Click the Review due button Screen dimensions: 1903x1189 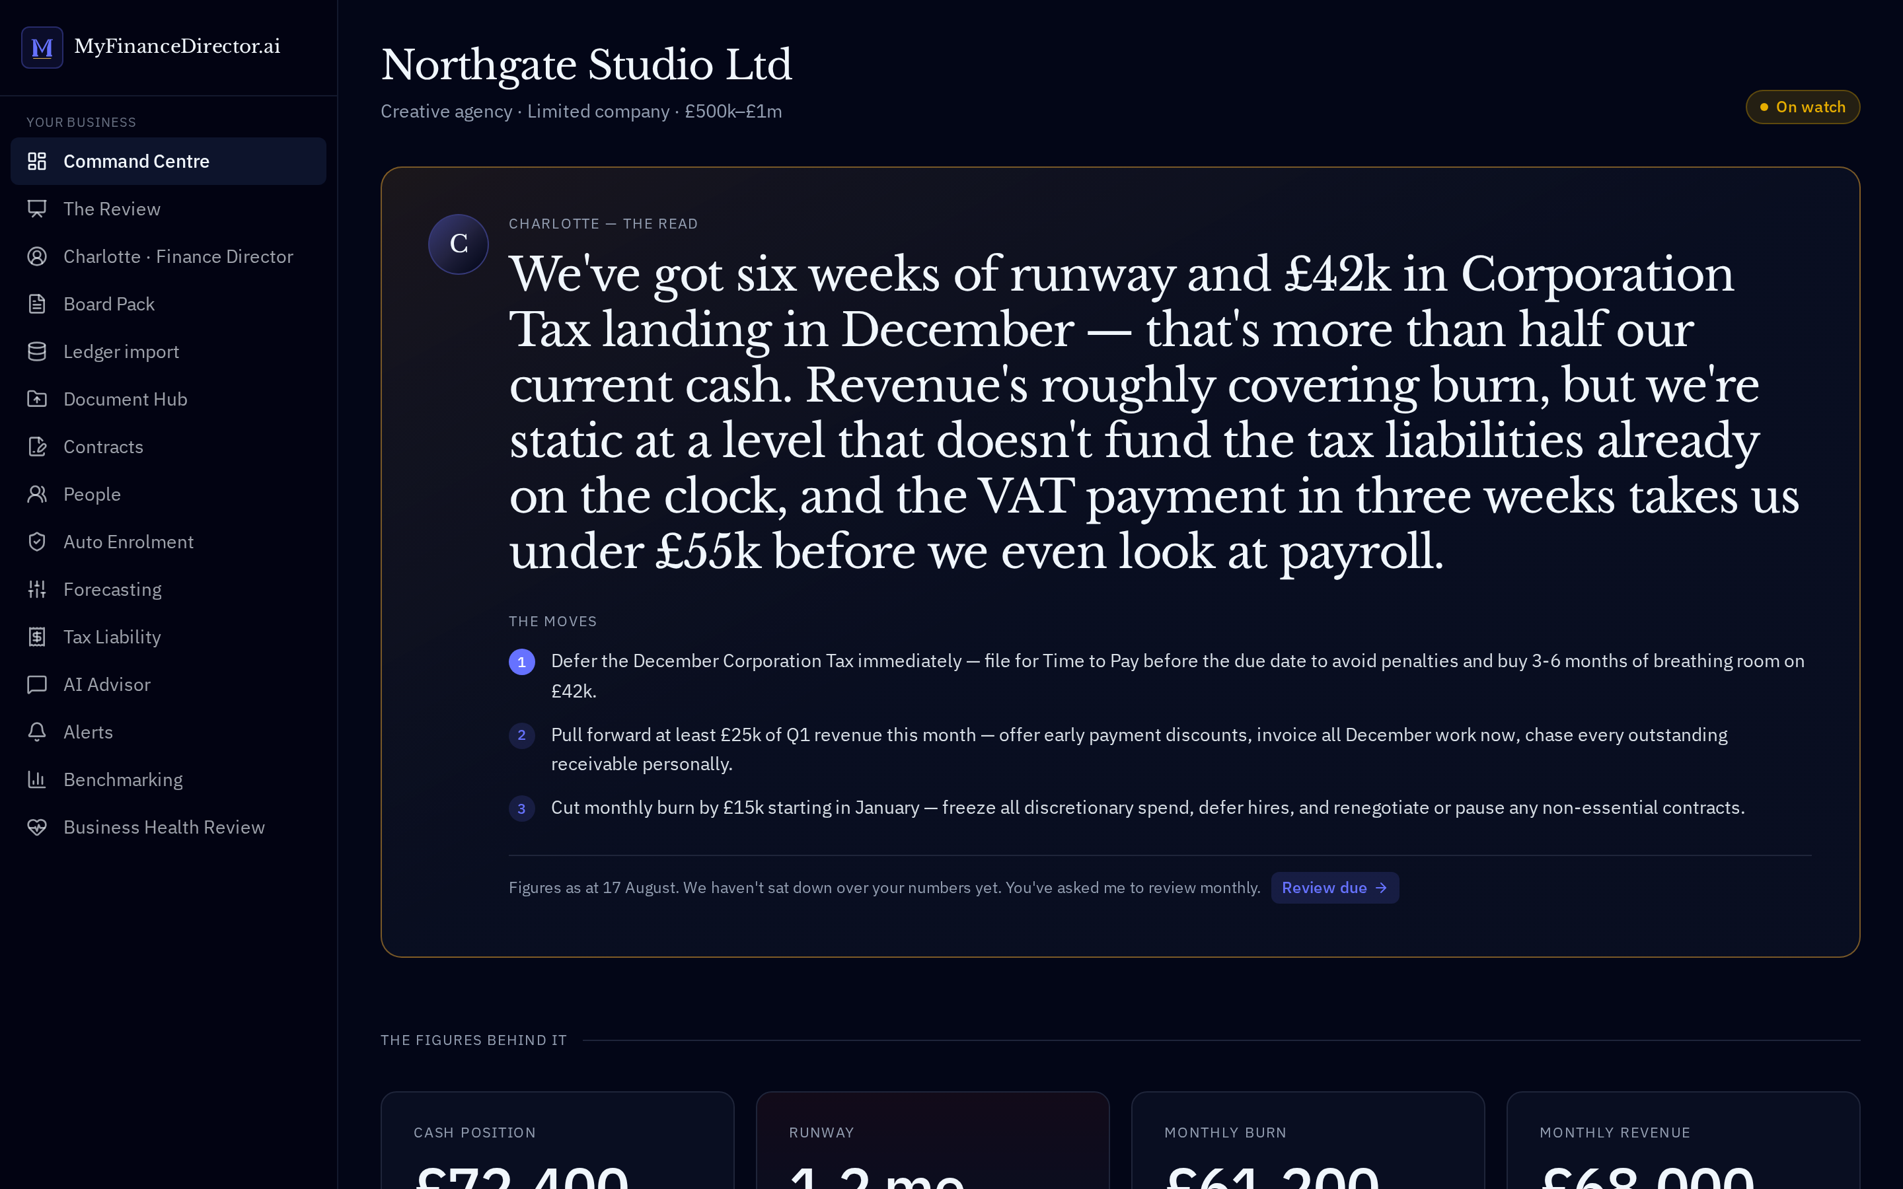(x=1335, y=888)
